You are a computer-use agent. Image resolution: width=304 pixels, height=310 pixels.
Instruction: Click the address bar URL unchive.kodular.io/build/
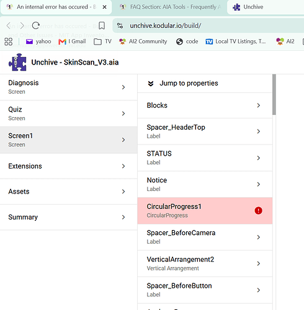coord(166,25)
